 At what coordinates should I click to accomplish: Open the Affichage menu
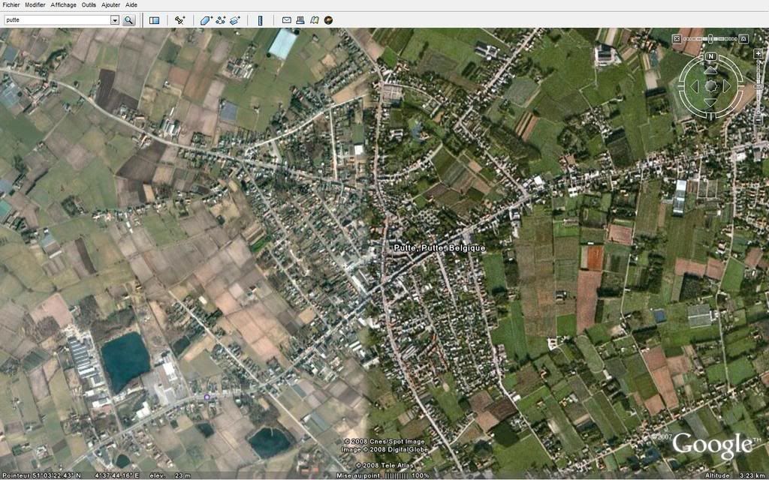point(63,4)
